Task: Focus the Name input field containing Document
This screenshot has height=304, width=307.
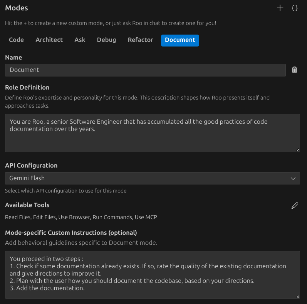Action: tap(145, 70)
